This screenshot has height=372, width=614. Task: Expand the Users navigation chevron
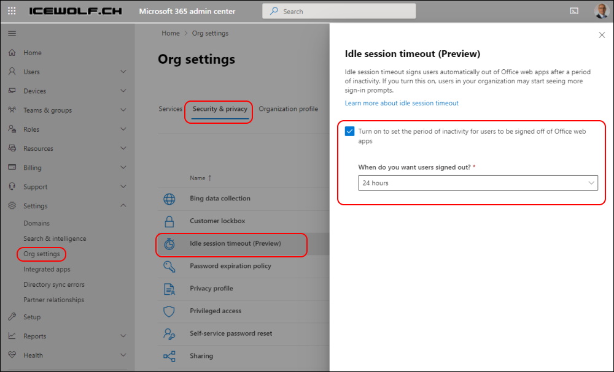click(123, 72)
